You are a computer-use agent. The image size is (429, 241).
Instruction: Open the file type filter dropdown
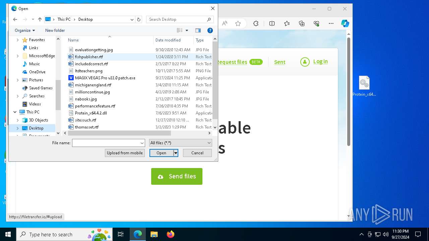coord(180,143)
